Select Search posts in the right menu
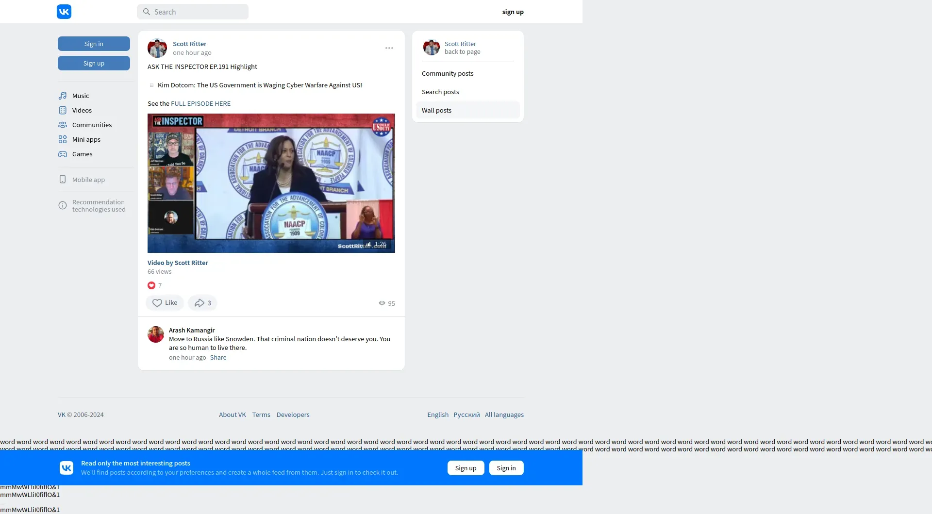The image size is (932, 514). (468, 92)
